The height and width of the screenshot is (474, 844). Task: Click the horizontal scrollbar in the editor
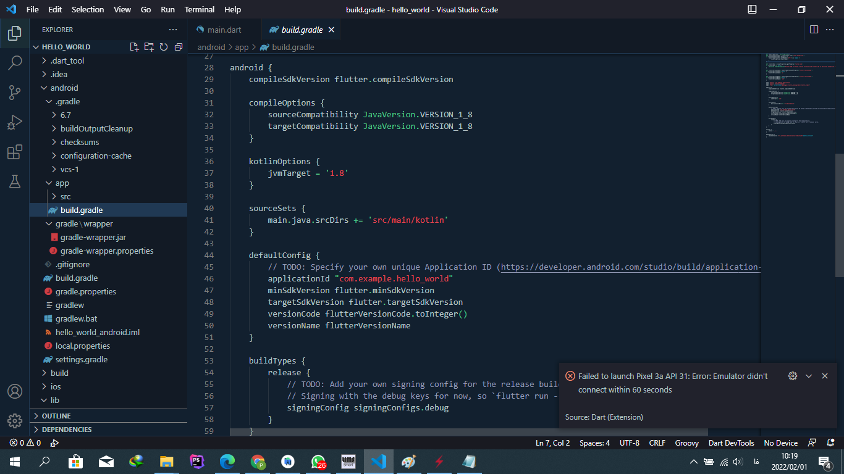[469, 433]
